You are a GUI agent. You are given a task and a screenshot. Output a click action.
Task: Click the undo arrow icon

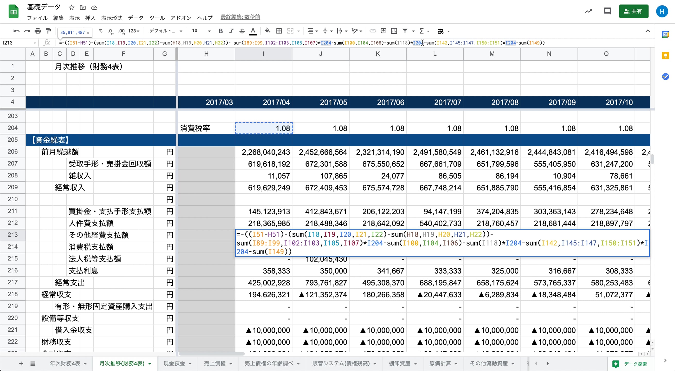tap(16, 31)
